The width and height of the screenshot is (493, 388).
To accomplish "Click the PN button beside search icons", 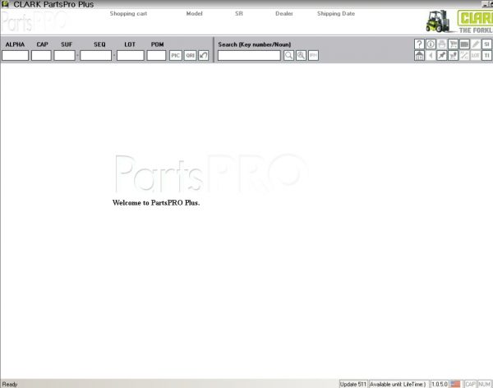I will pos(313,55).
